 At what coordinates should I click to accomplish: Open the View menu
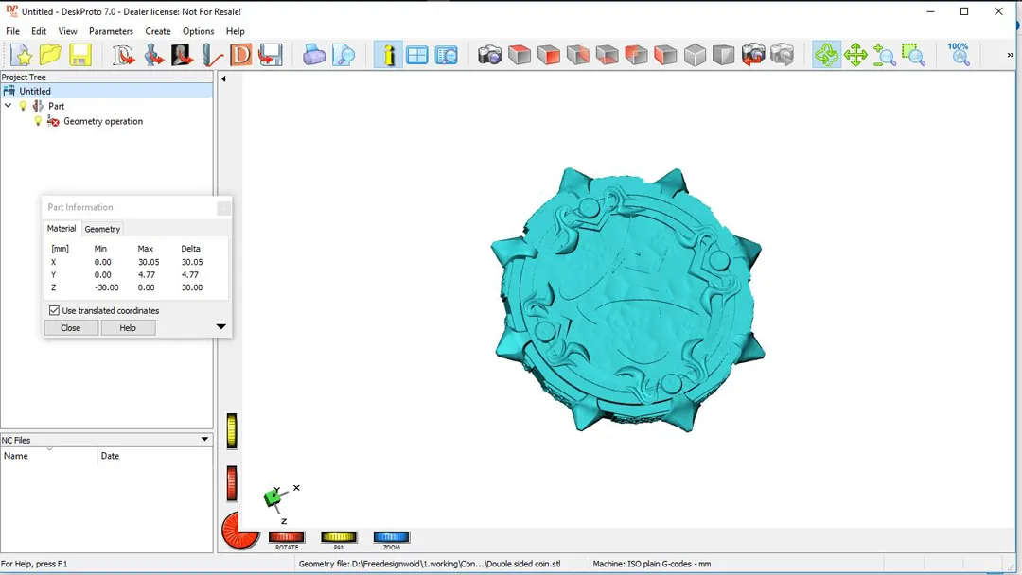67,31
